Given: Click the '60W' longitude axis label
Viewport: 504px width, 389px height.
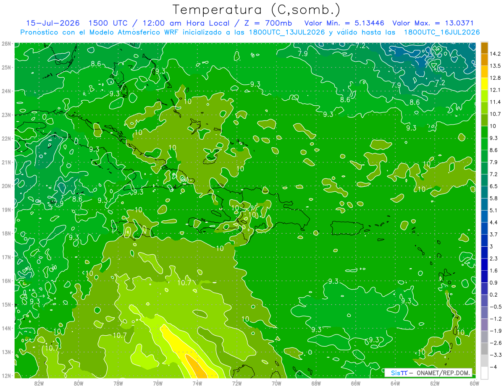Looking at the screenshot, I should click(475, 383).
